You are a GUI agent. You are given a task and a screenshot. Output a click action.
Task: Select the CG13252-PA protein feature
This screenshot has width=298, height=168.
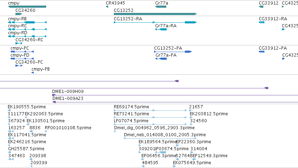173,52
